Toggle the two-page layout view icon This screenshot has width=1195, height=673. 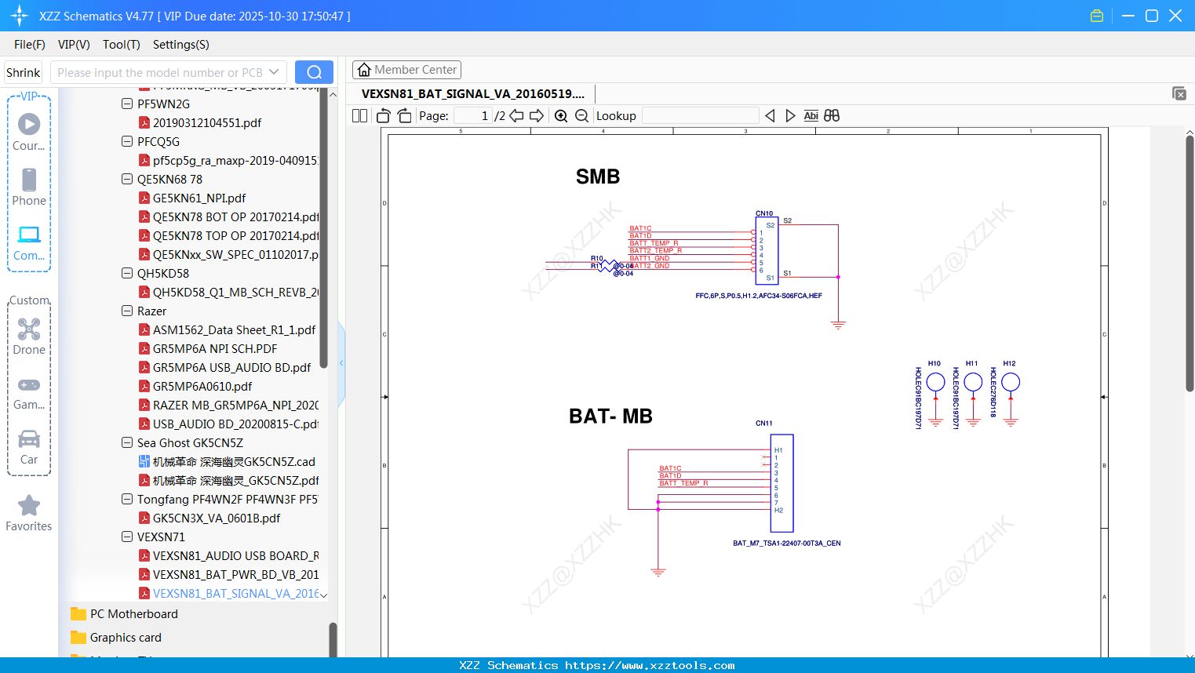point(360,116)
